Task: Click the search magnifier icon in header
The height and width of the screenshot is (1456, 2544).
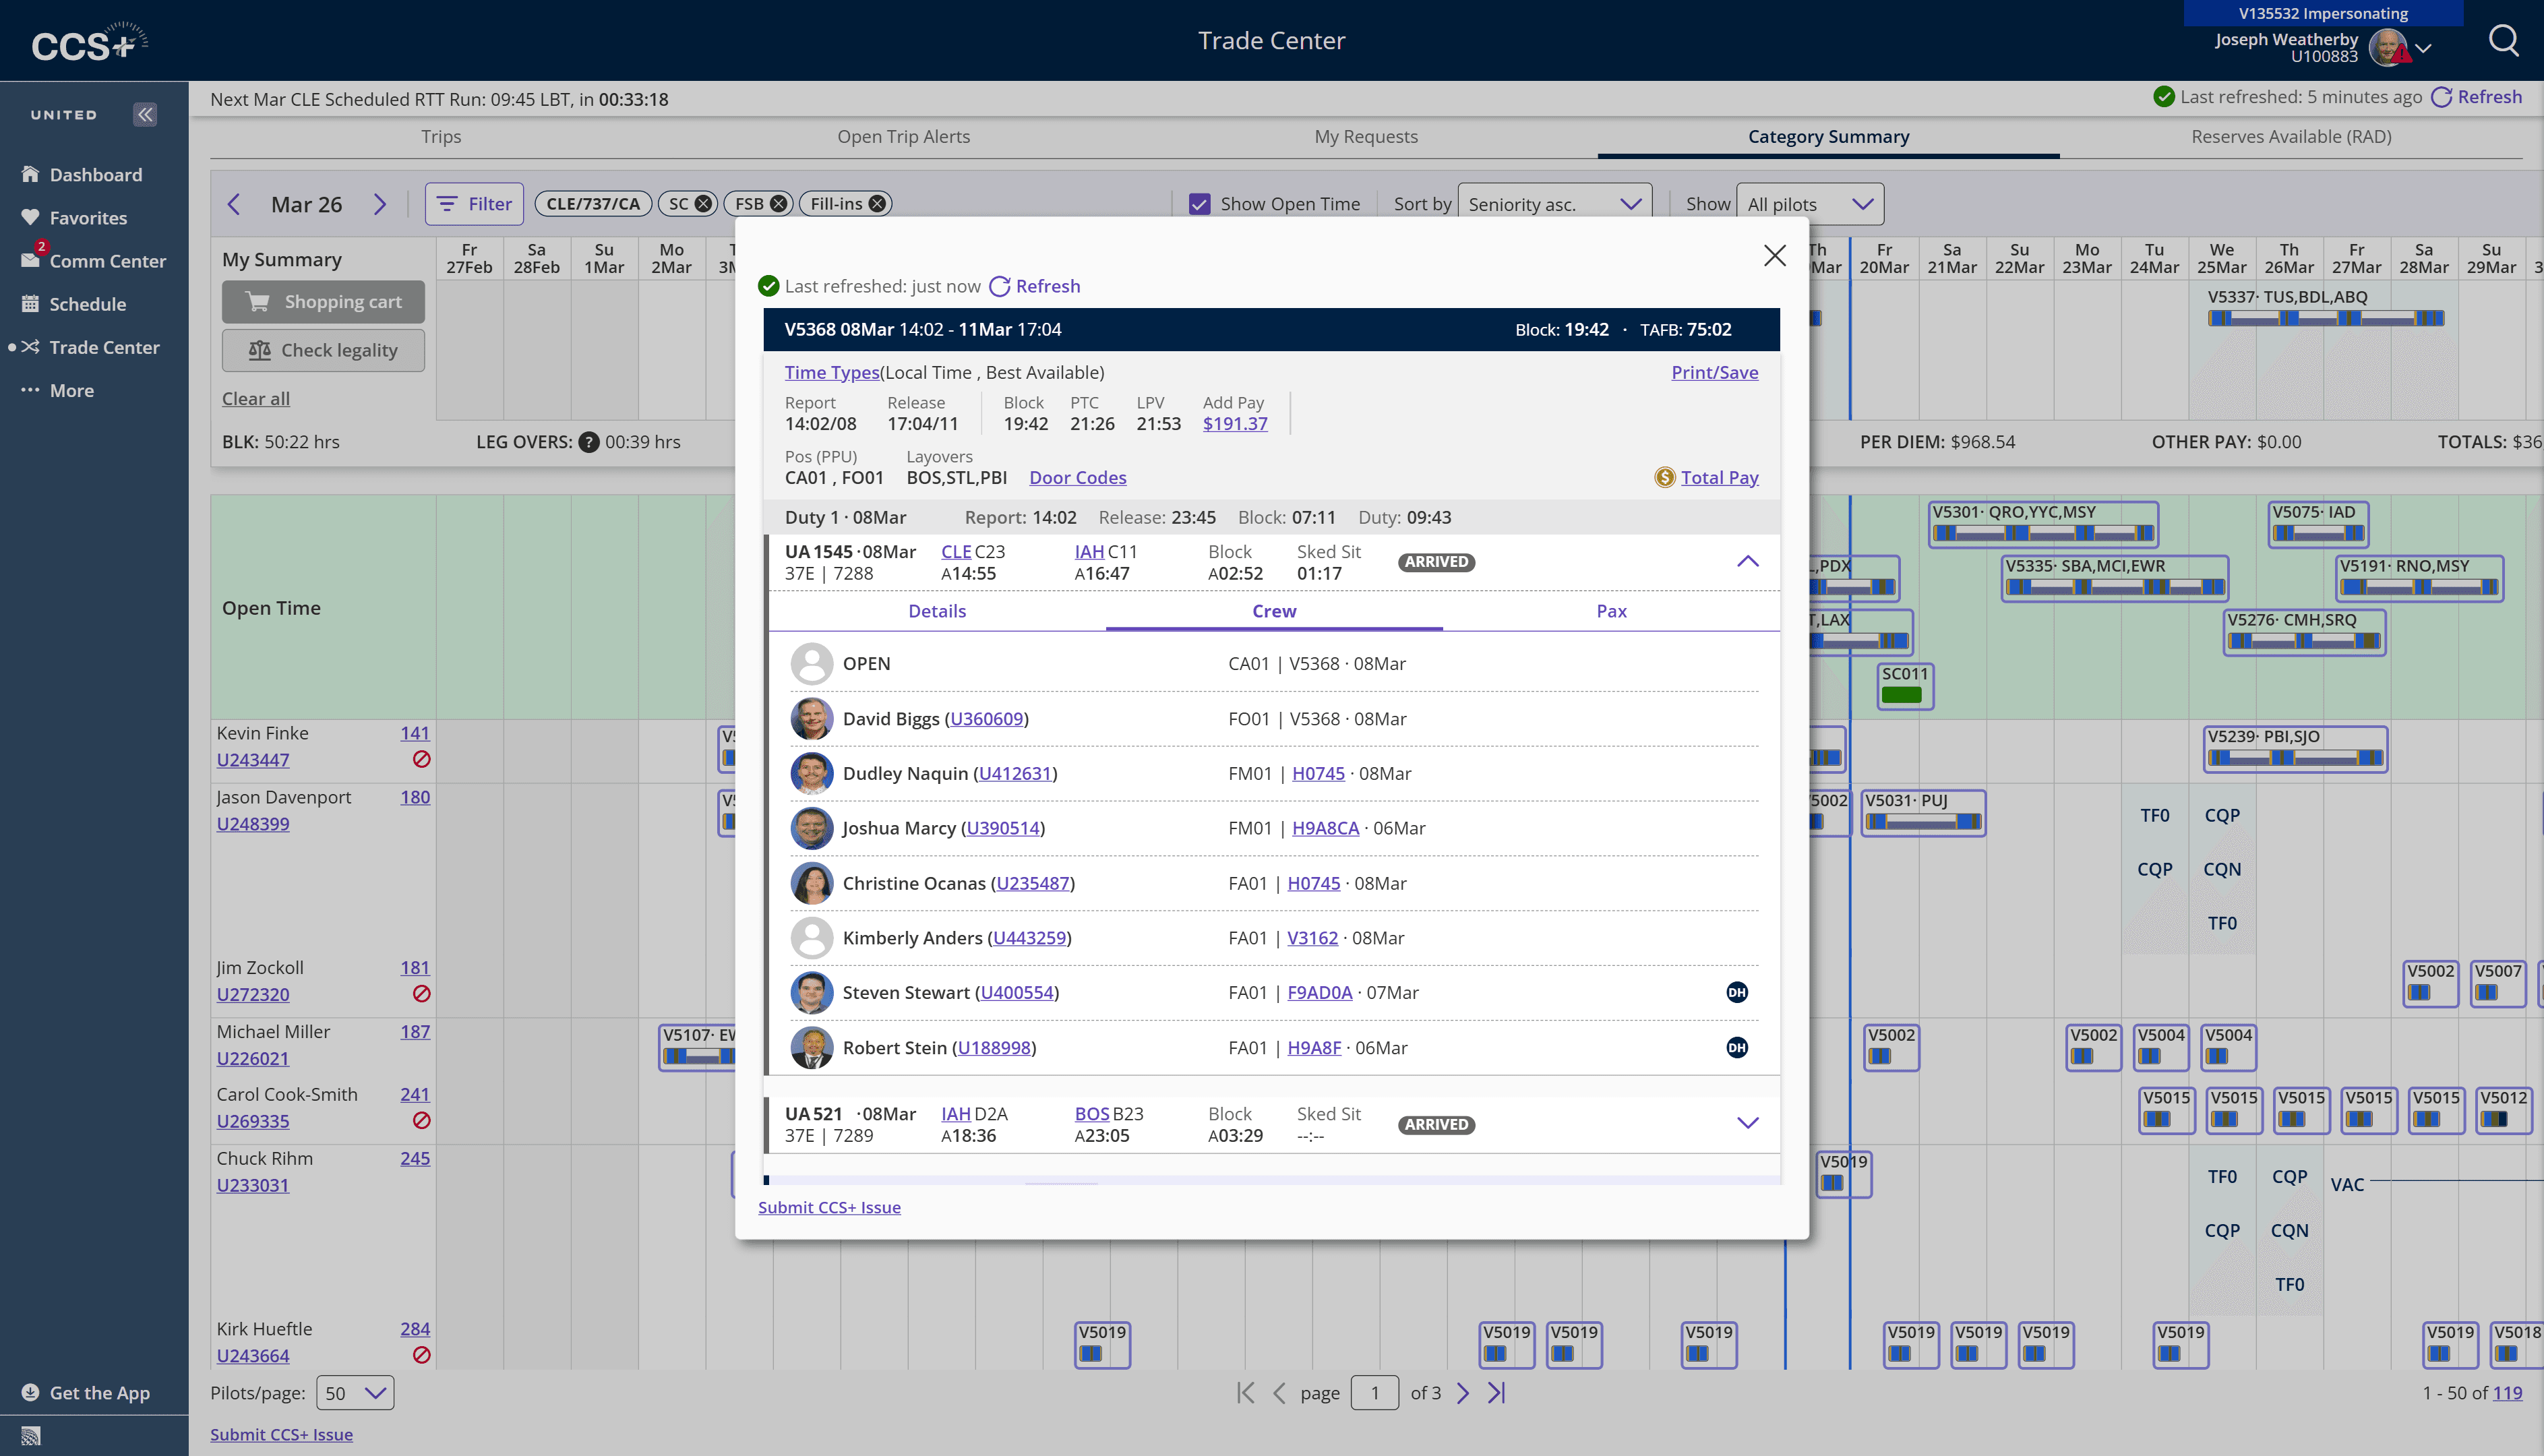Action: [x=2503, y=41]
